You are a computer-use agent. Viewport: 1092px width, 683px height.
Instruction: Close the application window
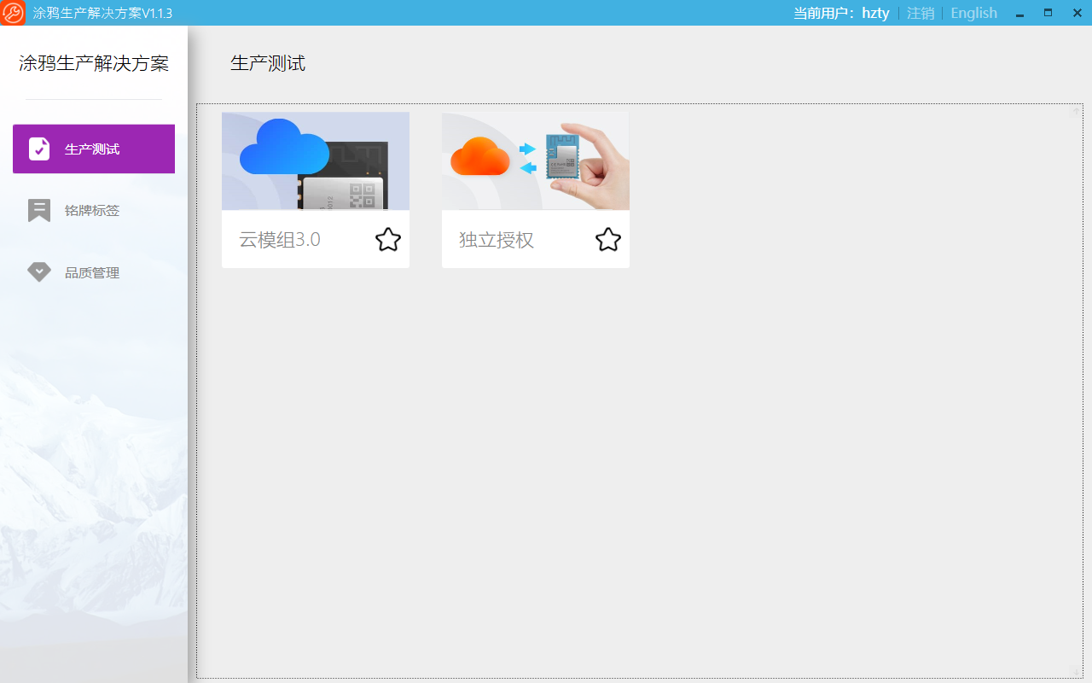point(1077,13)
